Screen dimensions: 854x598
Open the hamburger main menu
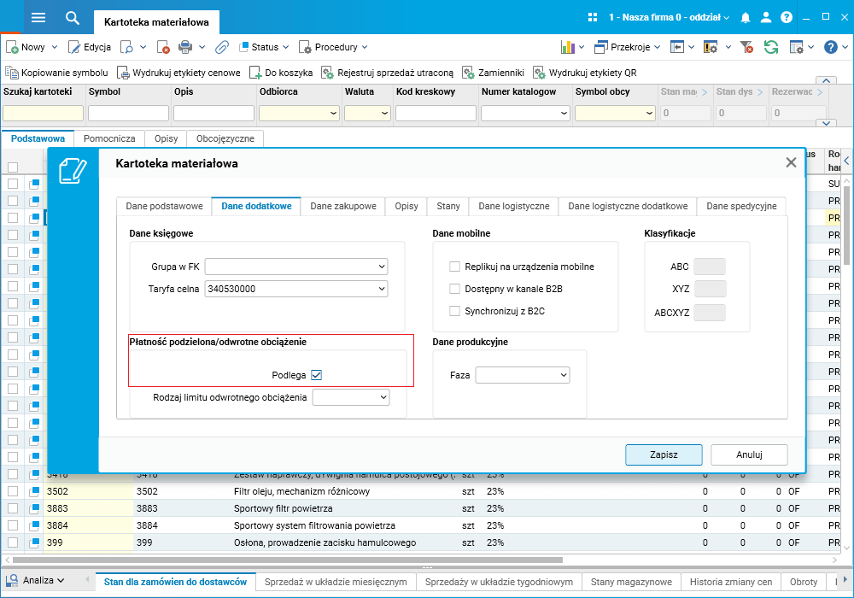(x=38, y=17)
